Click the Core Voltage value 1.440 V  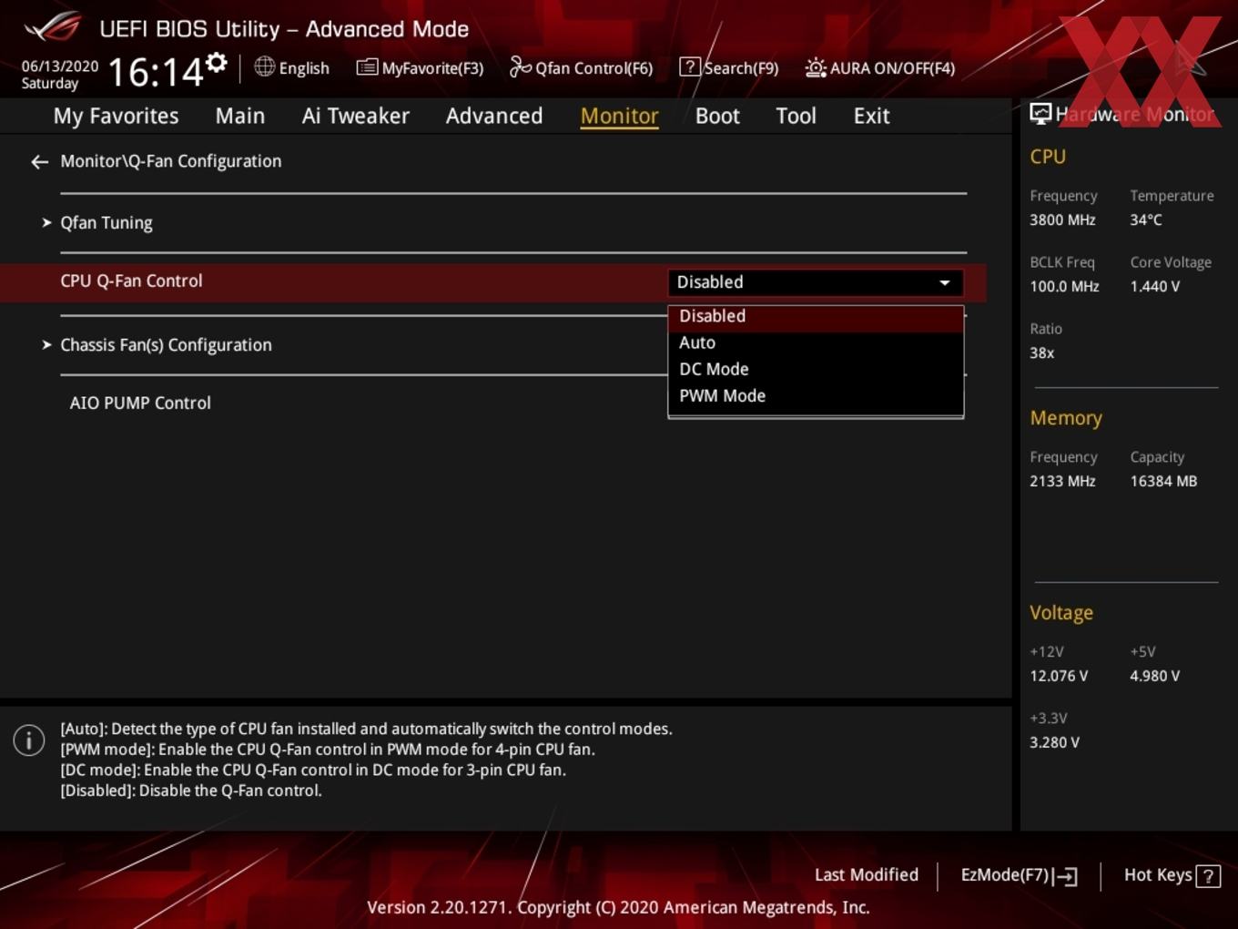[1154, 286]
